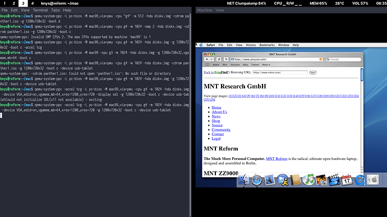387x217 pixels.
Task: Click NET Clumpalump 84% status
Action: pos(246,3)
